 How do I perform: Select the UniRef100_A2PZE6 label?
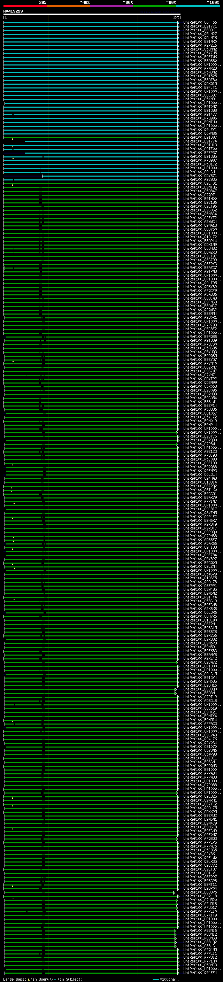200,45
